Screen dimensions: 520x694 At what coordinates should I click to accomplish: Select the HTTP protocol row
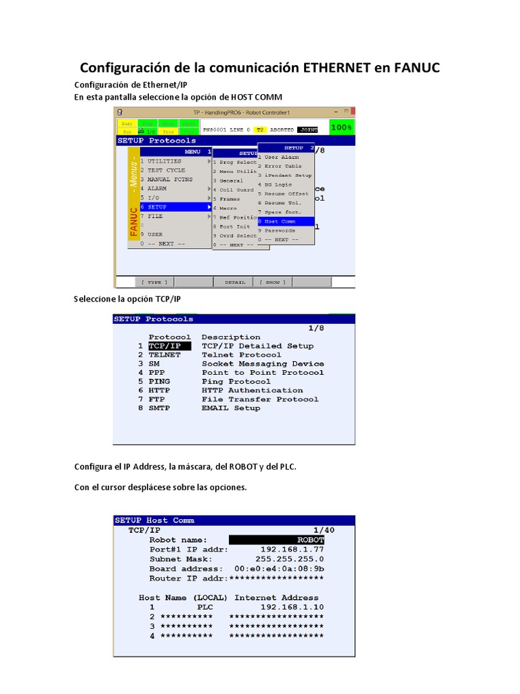tap(159, 390)
